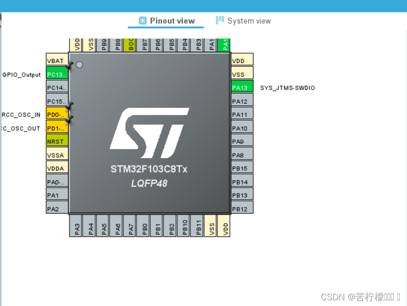Click the LQFP48 package label

[149, 184]
